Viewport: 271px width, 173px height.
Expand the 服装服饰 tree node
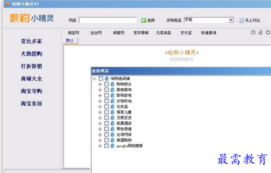(x=100, y=90)
